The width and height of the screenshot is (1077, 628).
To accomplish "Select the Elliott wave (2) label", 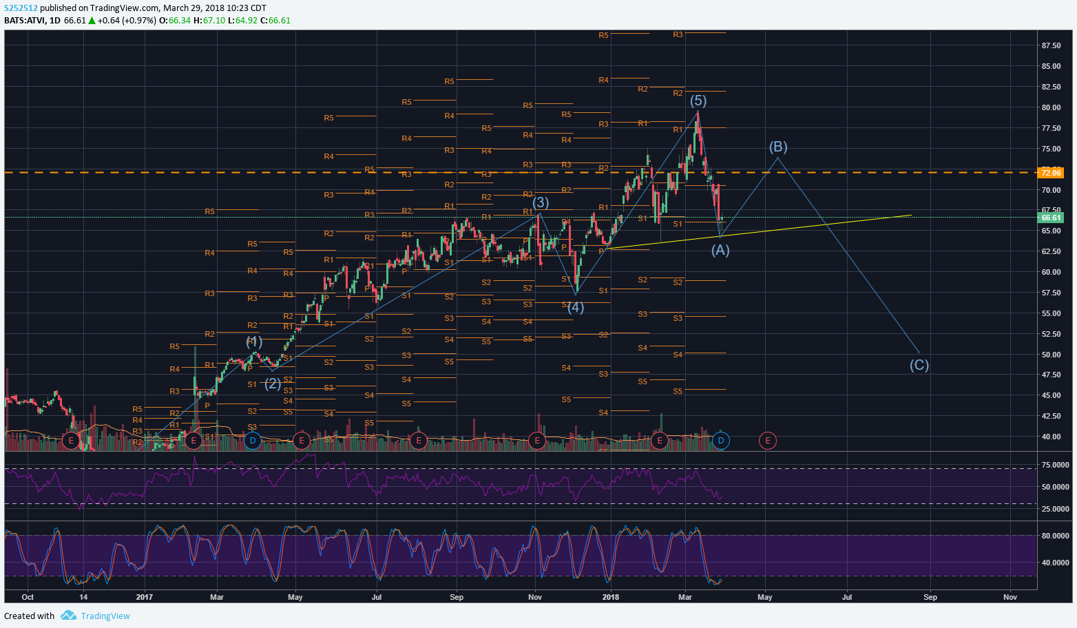I will tap(273, 384).
